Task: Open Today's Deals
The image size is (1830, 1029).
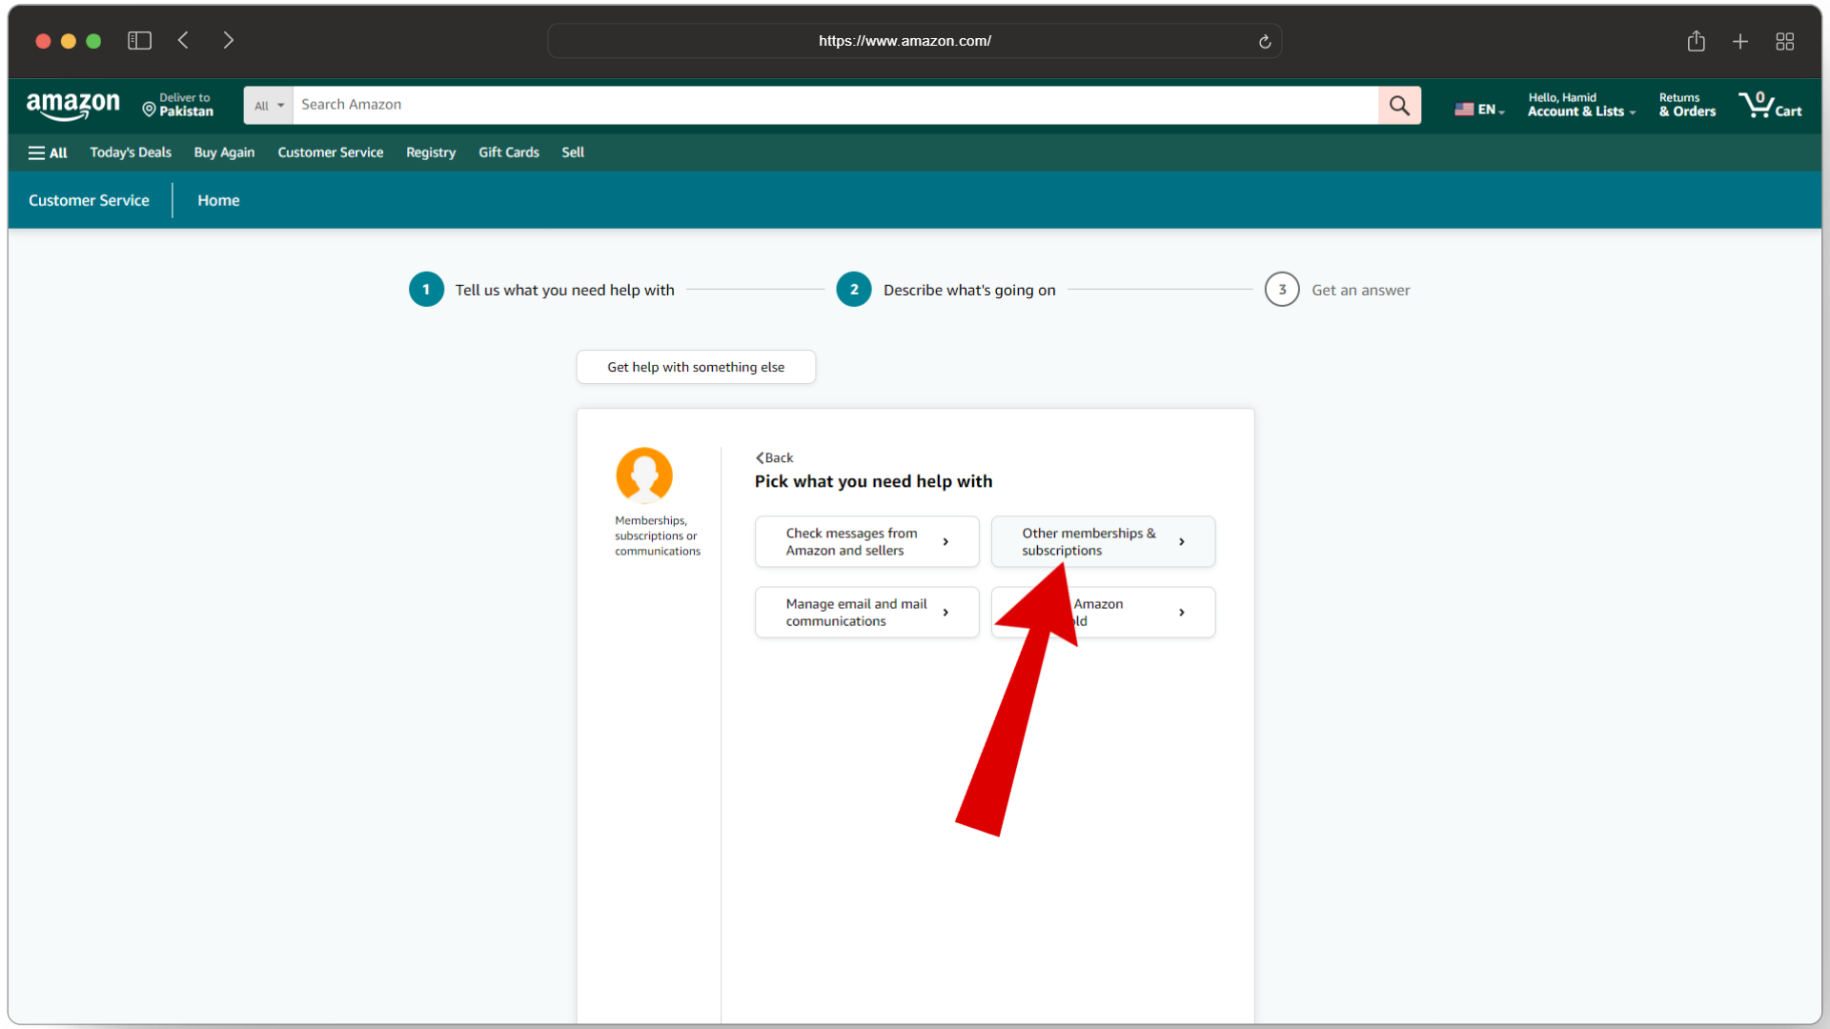Action: [131, 152]
